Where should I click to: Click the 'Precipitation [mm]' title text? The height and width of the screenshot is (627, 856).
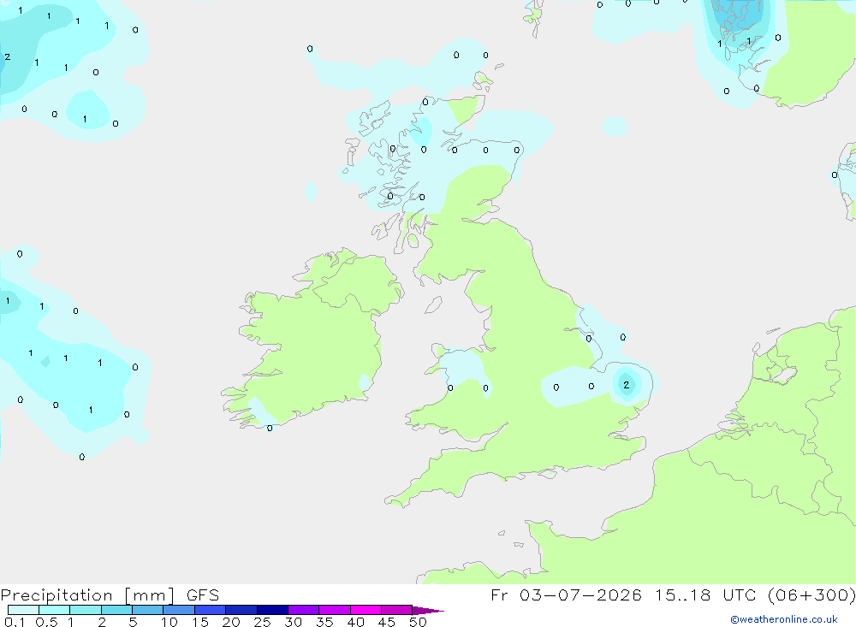coord(87,595)
